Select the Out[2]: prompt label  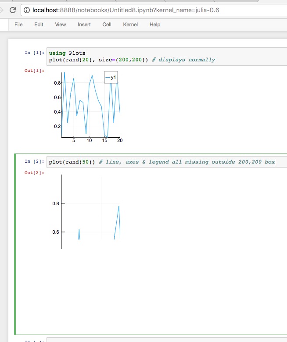tap(34, 173)
